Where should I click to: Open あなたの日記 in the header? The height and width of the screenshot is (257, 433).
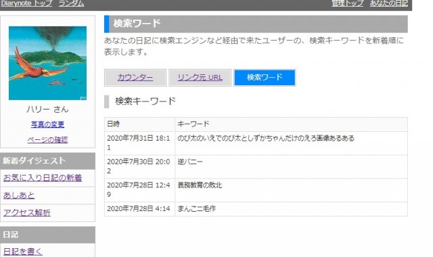[388, 3]
